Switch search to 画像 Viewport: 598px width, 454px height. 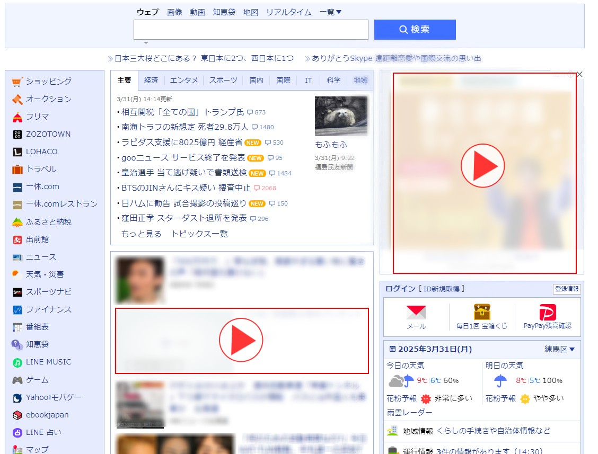click(x=174, y=12)
